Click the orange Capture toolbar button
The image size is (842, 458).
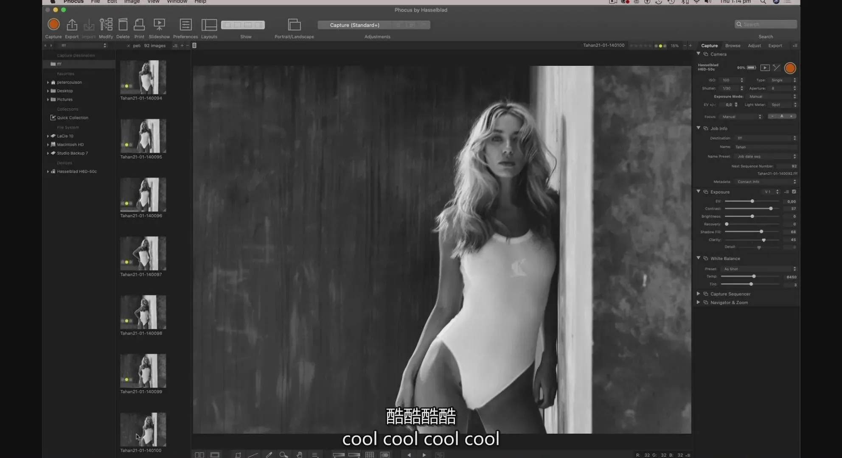(53, 25)
